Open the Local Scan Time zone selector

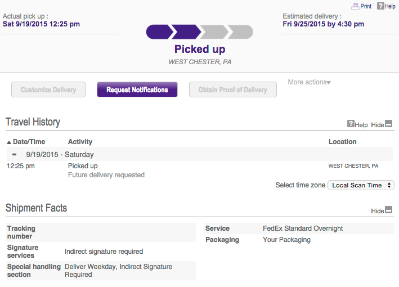click(361, 185)
